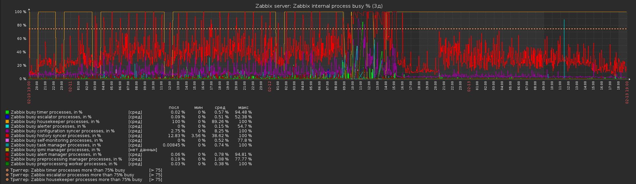Click the pink swatch for self-monitoring processes
636x184 pixels.
click(x=7, y=140)
